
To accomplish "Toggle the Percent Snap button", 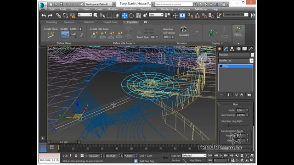I will pos(204,16).
